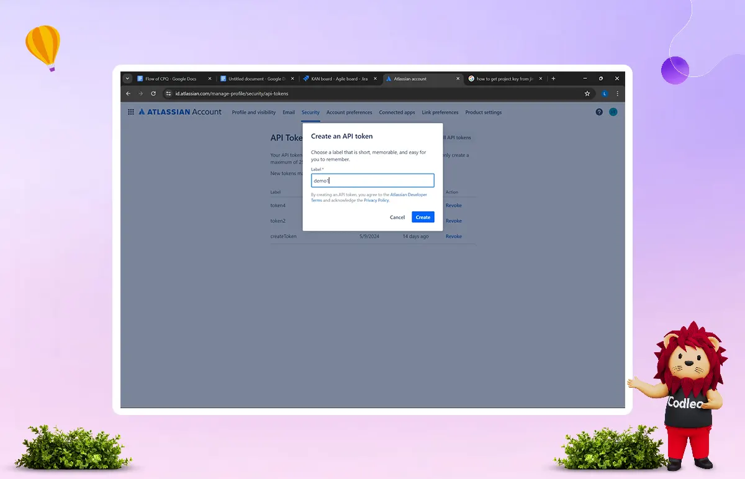Open Connected apps tab

(397, 112)
